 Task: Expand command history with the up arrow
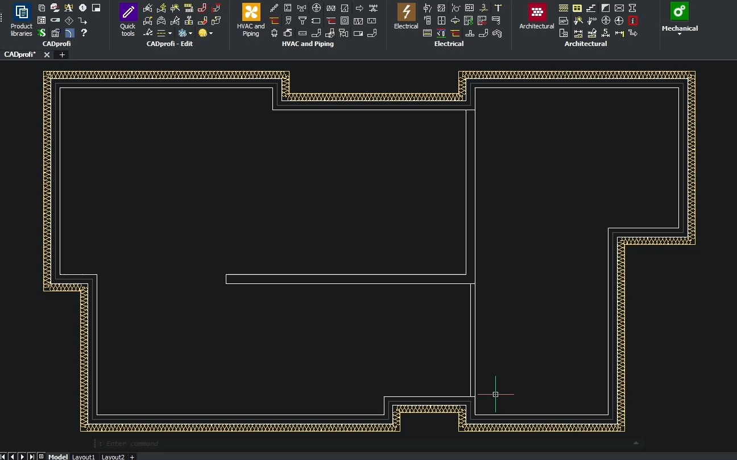[636, 443]
